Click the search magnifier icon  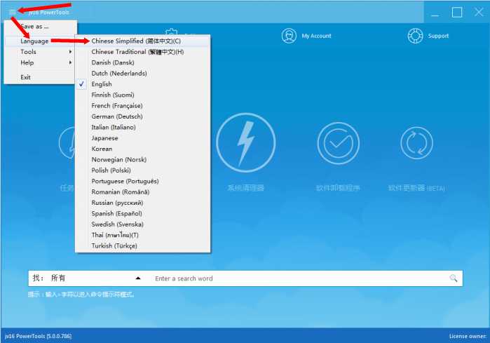[x=454, y=278]
